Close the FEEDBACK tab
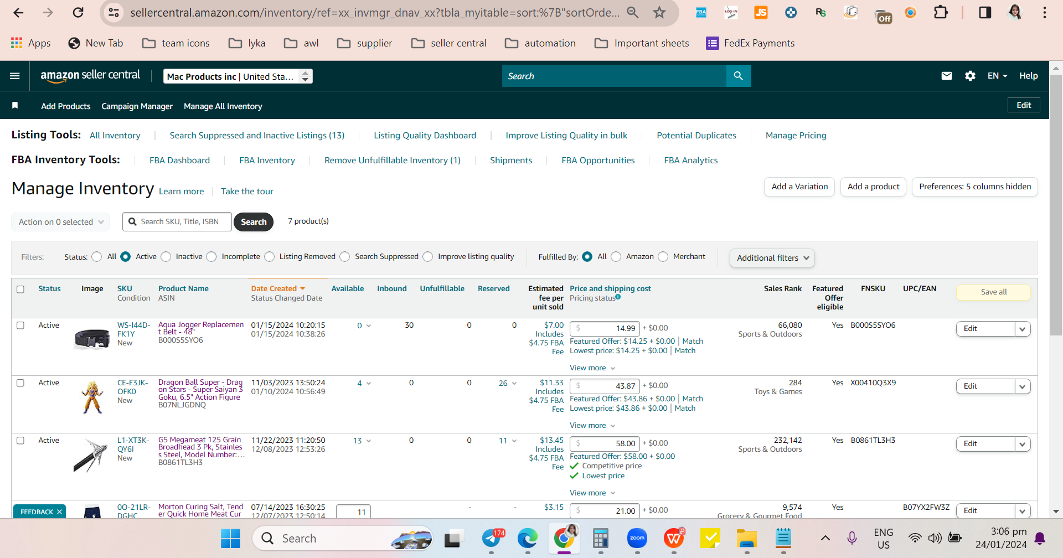Screen dimensions: 1063x558 coord(59,512)
